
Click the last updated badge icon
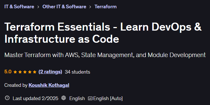point(7,98)
